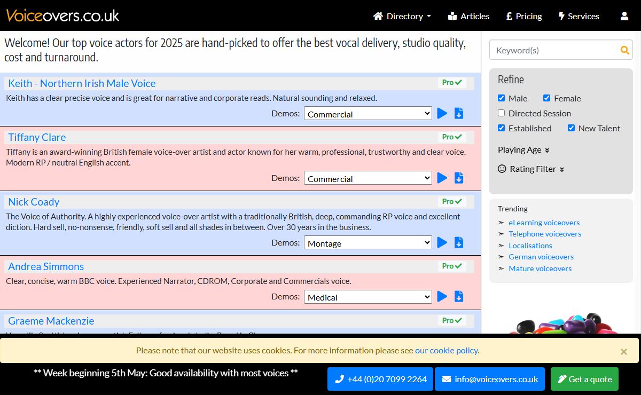The height and width of the screenshot is (395, 641).
Task: Open Andrea Simmons' Medical dropdown
Action: pos(368,297)
